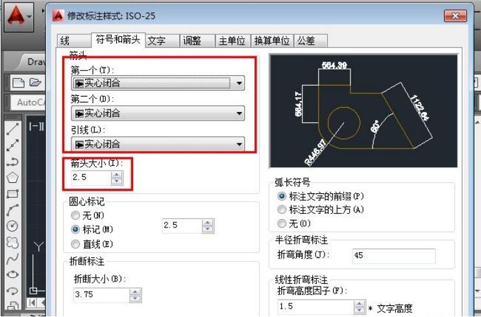Screen dimensions: 481x317
Task: Switch to the 线 tab
Action: click(73, 41)
